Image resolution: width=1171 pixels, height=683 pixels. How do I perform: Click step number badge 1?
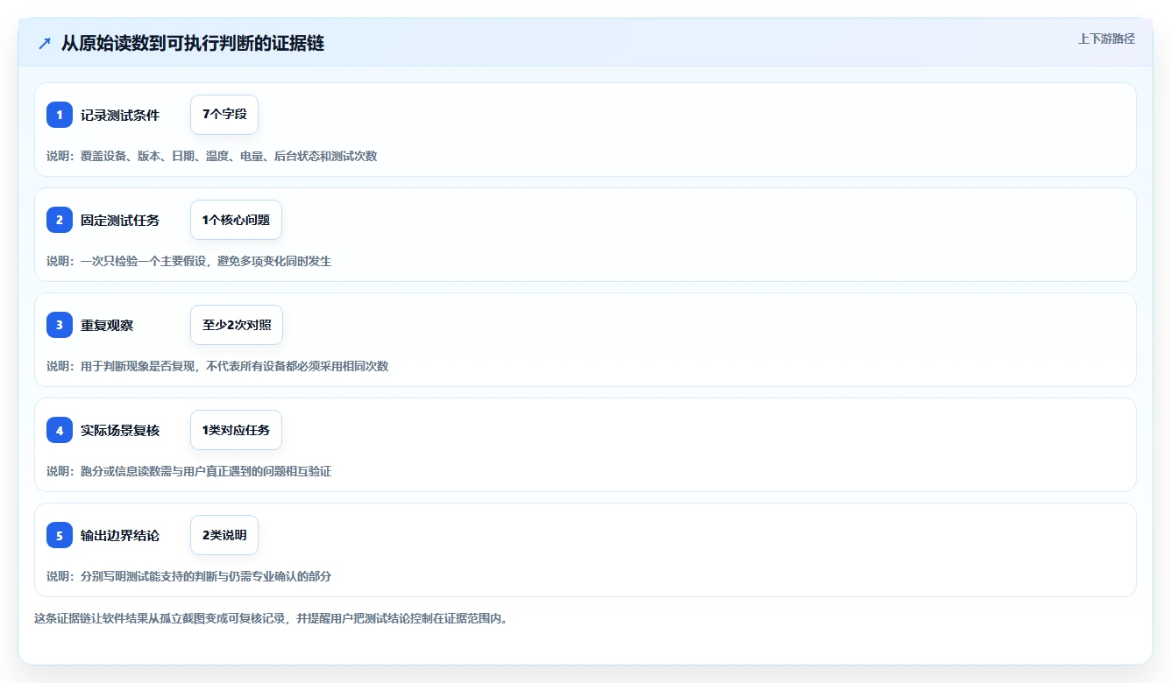(x=60, y=115)
